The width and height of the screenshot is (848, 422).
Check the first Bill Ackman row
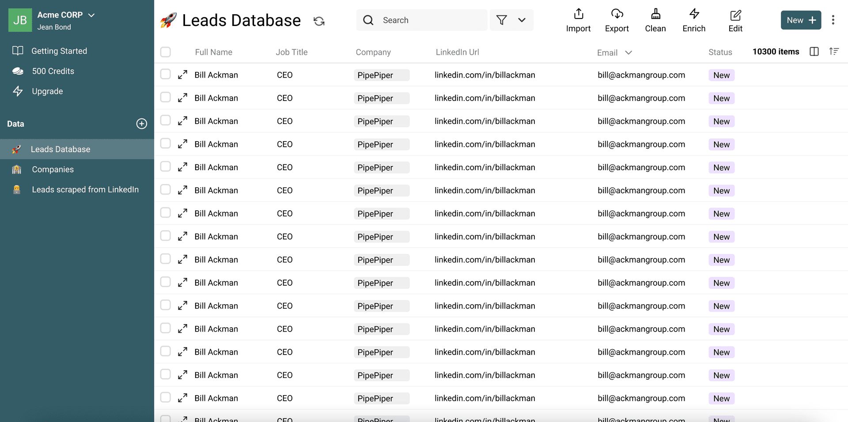(x=166, y=75)
